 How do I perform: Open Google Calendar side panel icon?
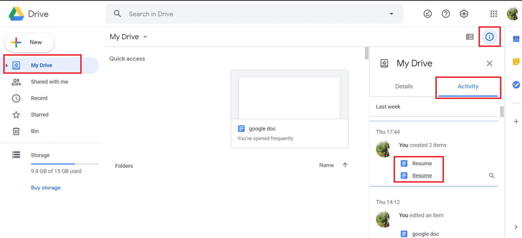tap(516, 39)
